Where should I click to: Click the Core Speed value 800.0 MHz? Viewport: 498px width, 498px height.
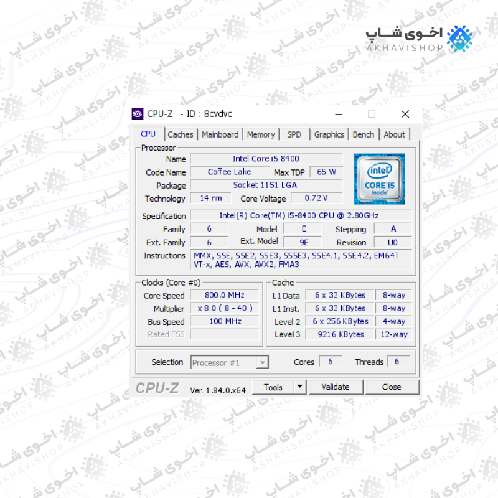click(x=224, y=295)
